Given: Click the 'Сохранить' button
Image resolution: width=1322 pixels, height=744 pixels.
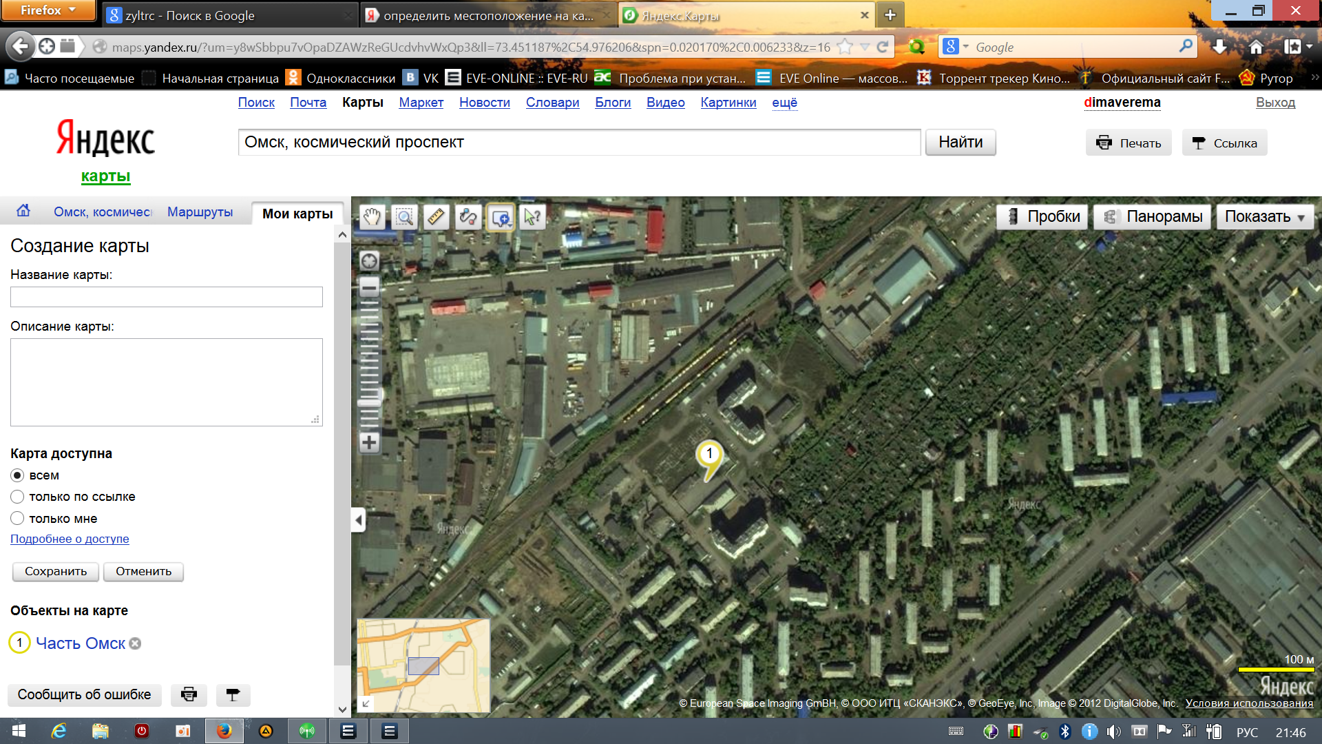Looking at the screenshot, I should [x=56, y=571].
